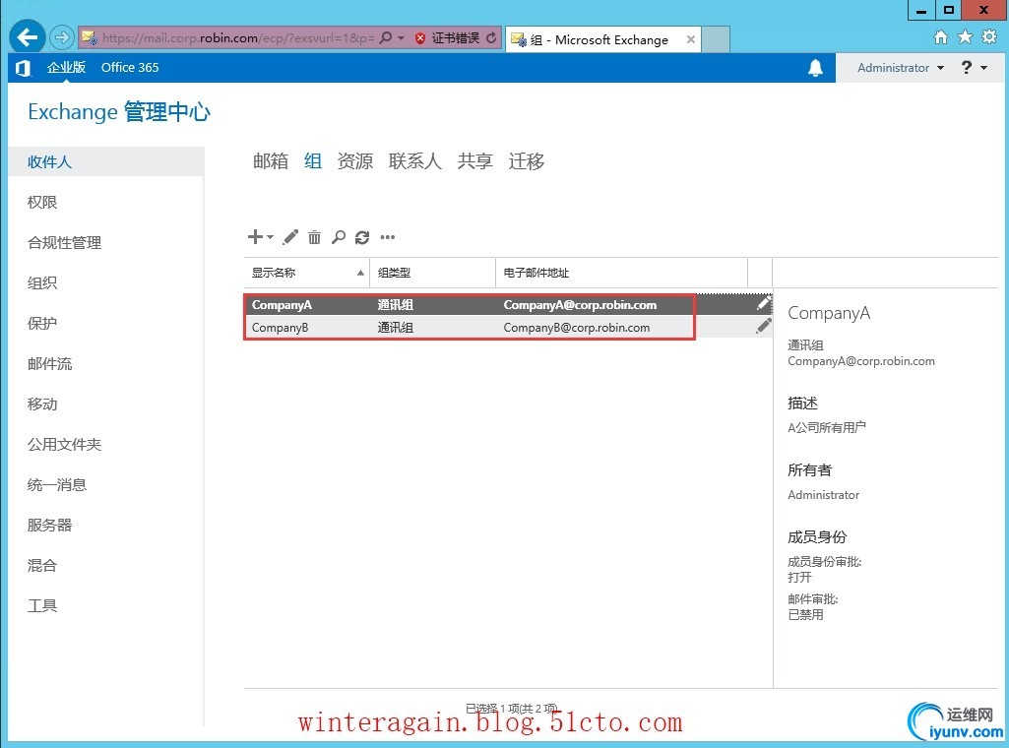Click the 企业版 link in the top bar
Screen dimensions: 1009x748
pos(66,68)
